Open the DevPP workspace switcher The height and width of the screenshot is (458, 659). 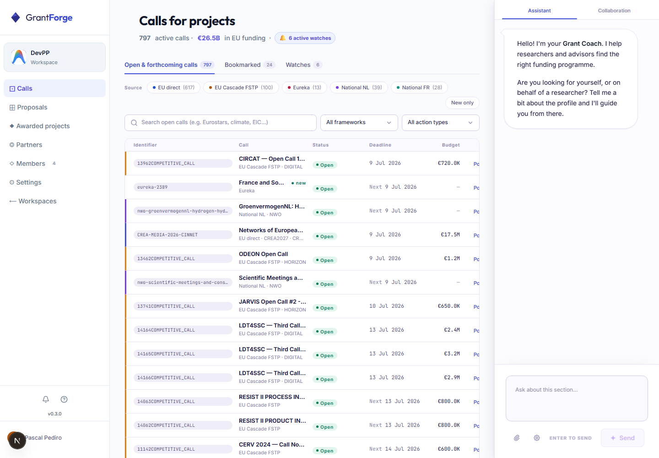54,57
